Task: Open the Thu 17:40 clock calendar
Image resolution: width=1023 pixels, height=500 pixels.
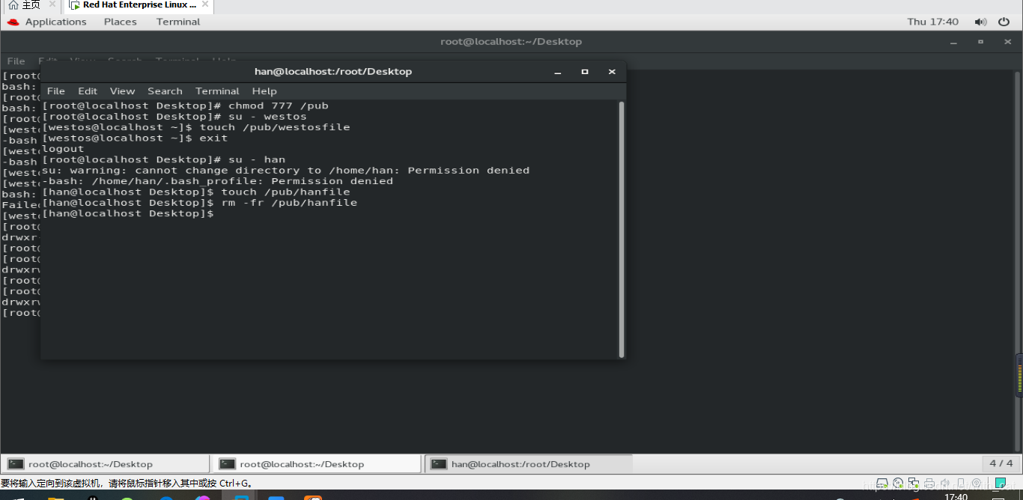Action: pos(932,22)
